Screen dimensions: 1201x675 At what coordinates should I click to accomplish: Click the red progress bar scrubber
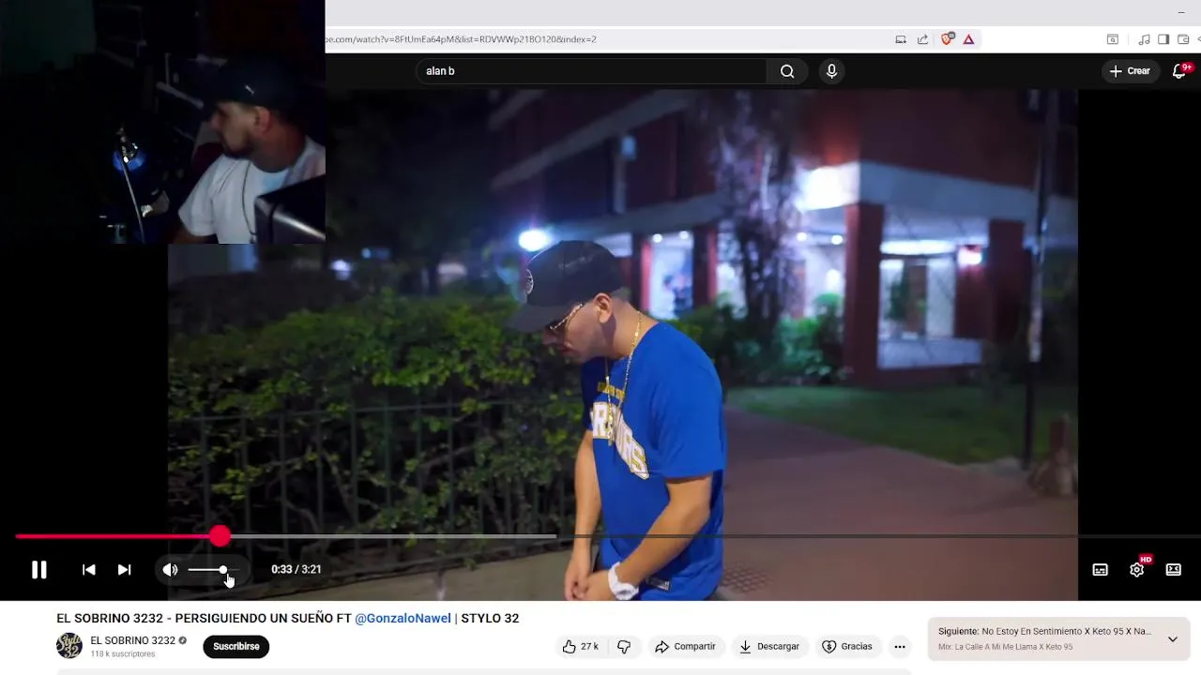point(220,536)
